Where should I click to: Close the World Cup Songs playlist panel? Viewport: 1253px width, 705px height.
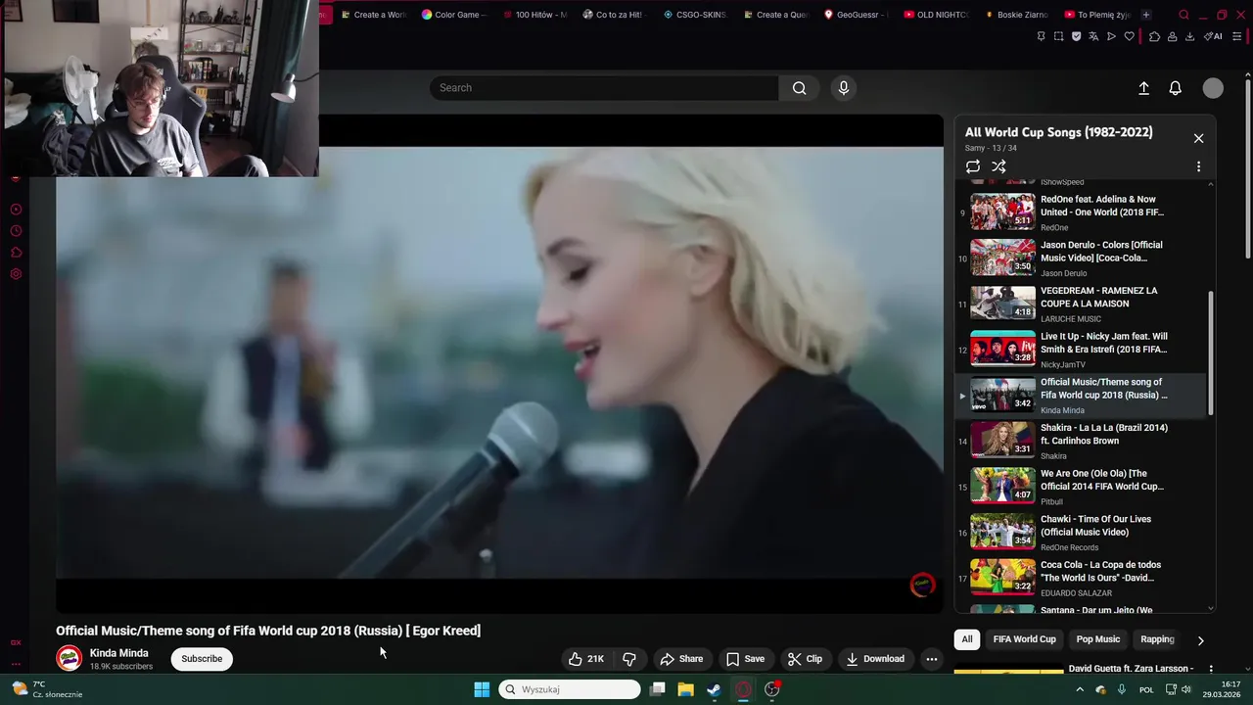pos(1198,138)
